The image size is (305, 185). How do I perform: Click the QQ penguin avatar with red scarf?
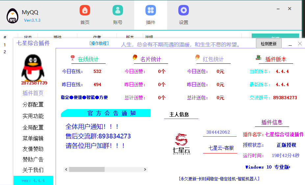point(33,67)
